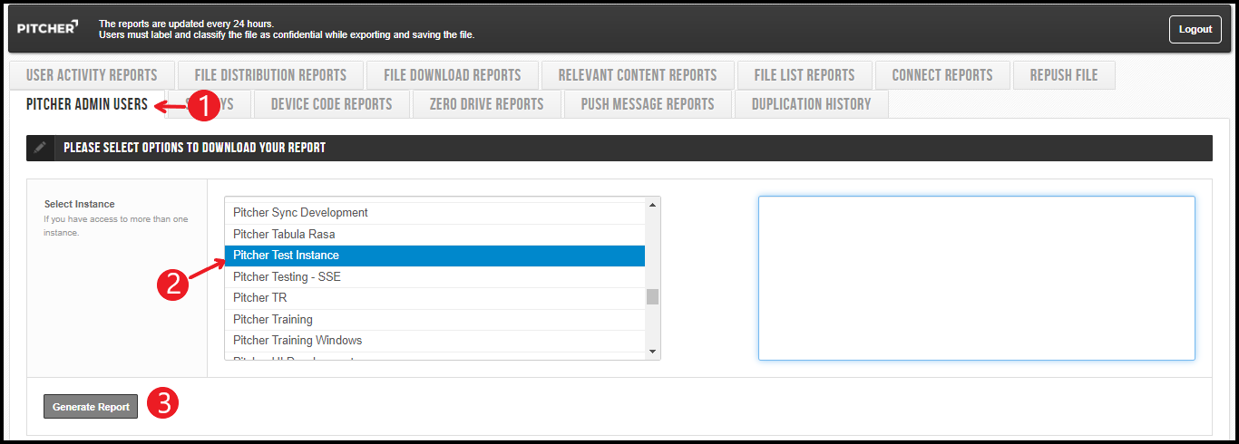The height and width of the screenshot is (444, 1239).
Task: Go to Relevant Content Reports tab
Action: pos(637,75)
